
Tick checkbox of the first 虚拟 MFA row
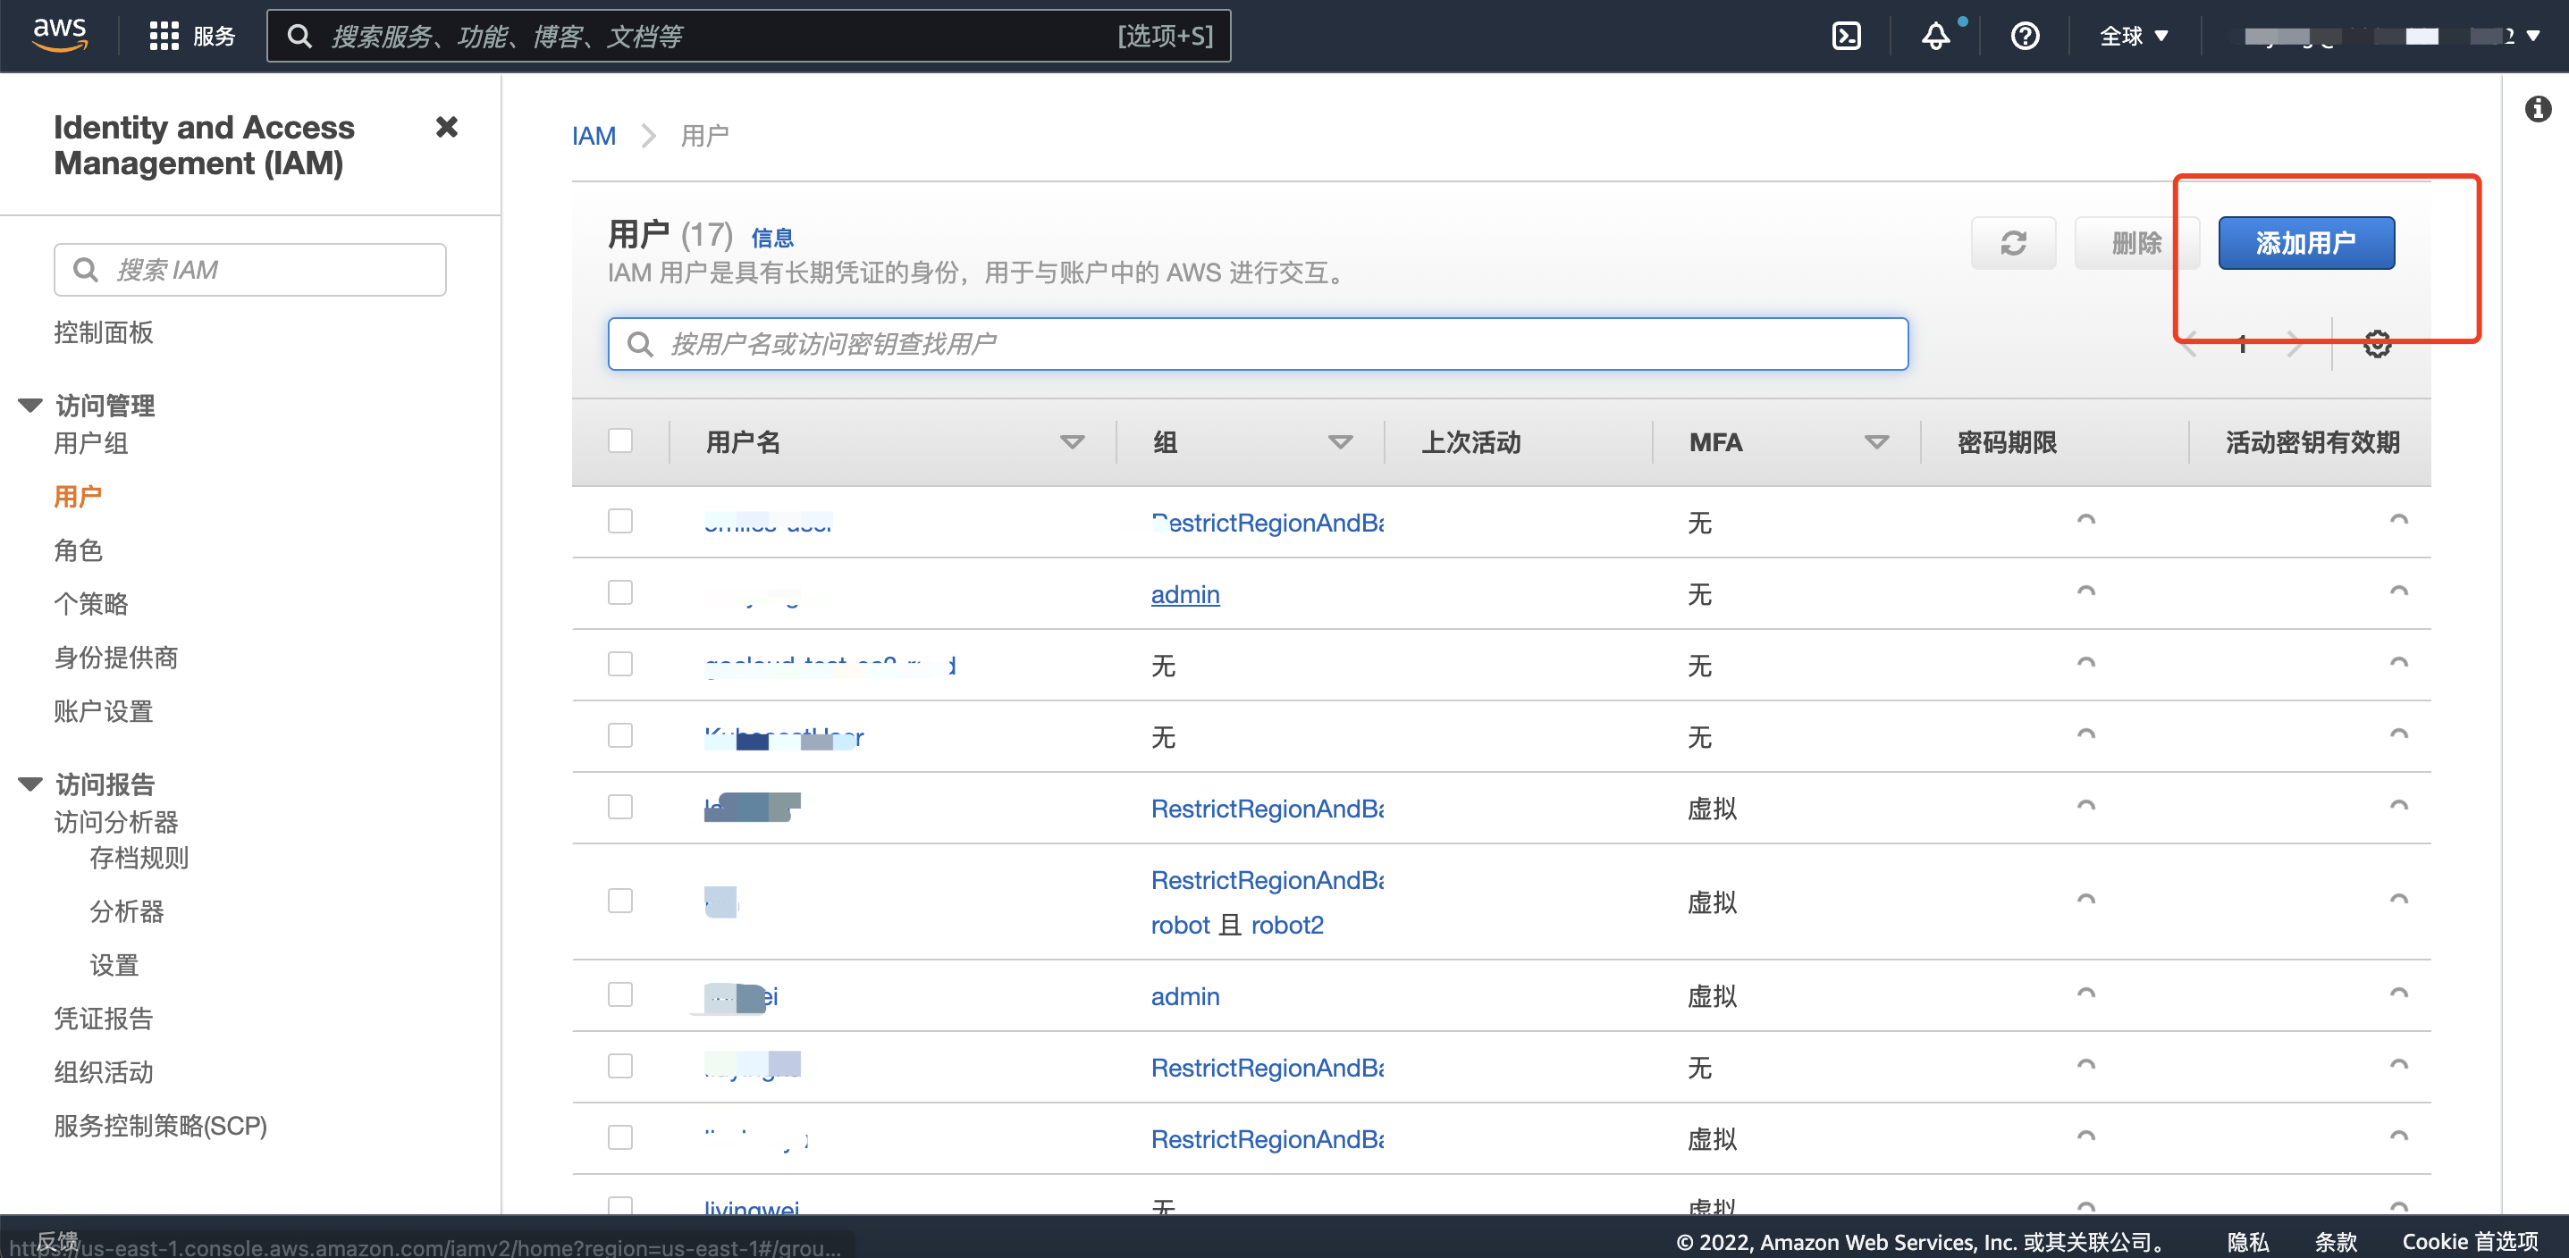click(620, 807)
